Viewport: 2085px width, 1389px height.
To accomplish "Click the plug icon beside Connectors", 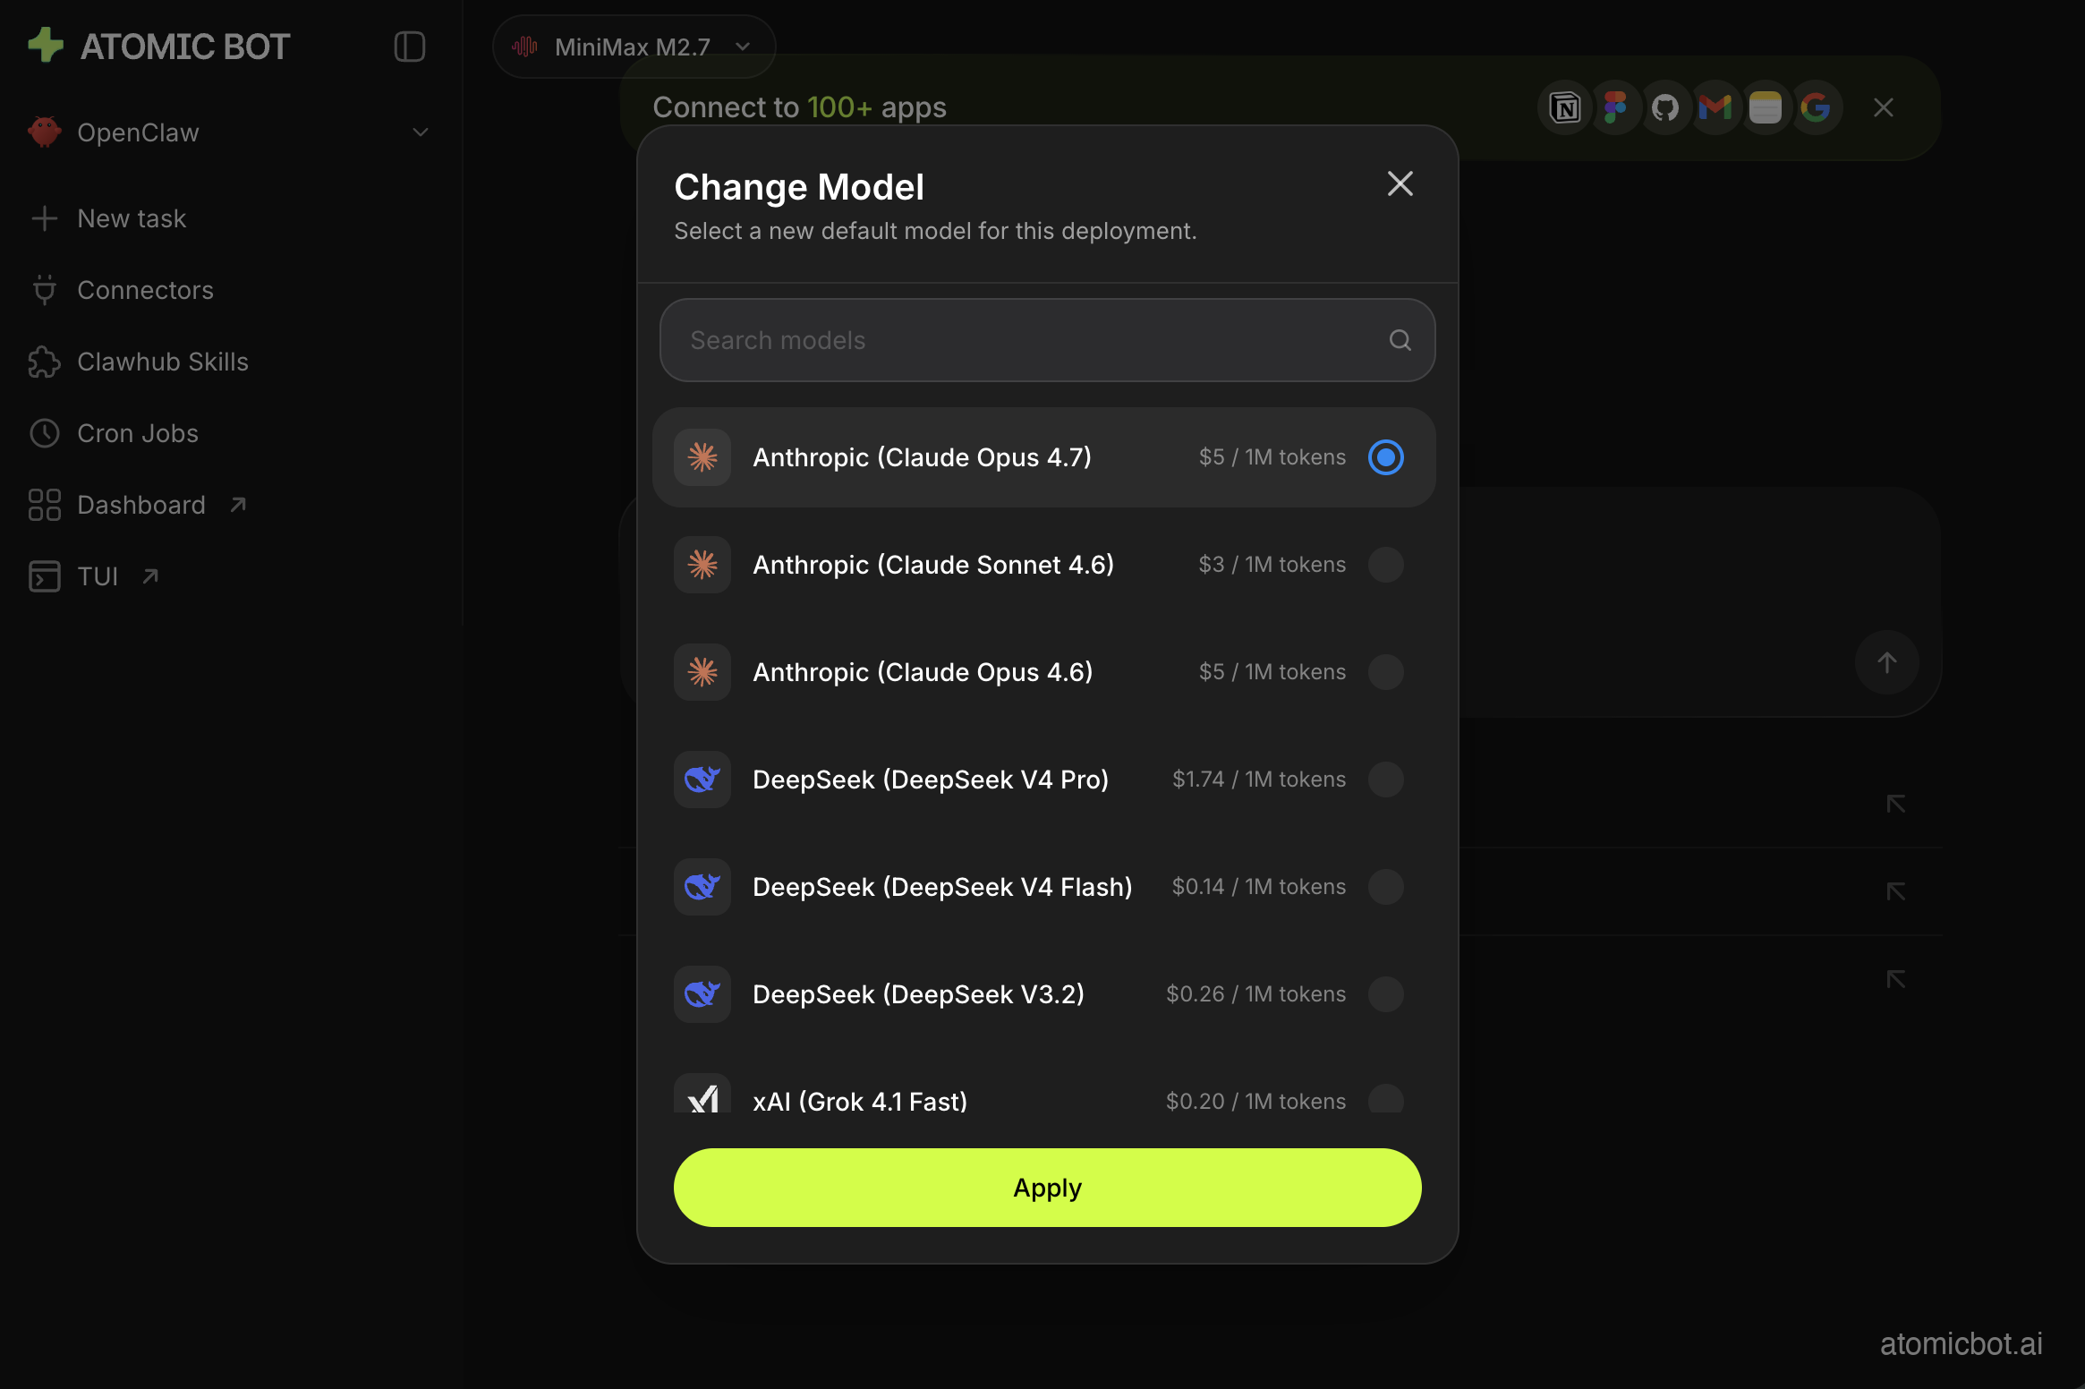I will pos(44,290).
